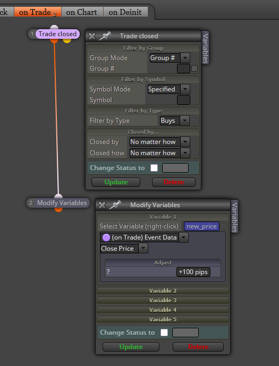Expand the Variable 3 section

click(x=163, y=301)
